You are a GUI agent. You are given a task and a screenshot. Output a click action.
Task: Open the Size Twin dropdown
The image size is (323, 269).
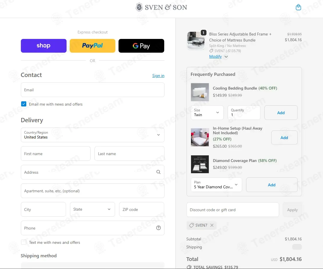pyautogui.click(x=207, y=112)
